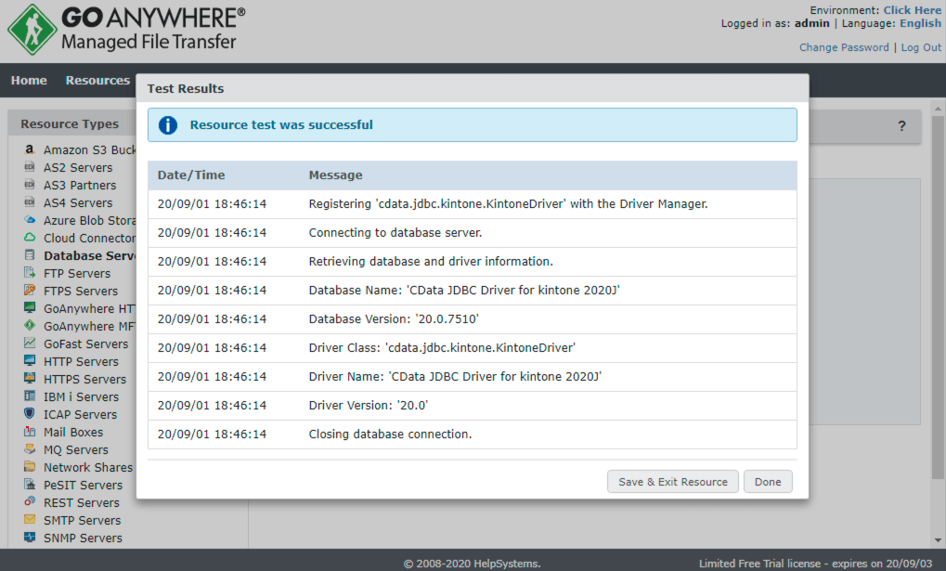Click the 2008-2020 HelpSystems copyright text
The height and width of the screenshot is (571, 946).
click(x=472, y=564)
